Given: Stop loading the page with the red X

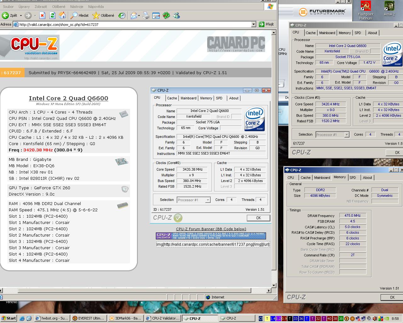Looking at the screenshot, I should [43, 15].
